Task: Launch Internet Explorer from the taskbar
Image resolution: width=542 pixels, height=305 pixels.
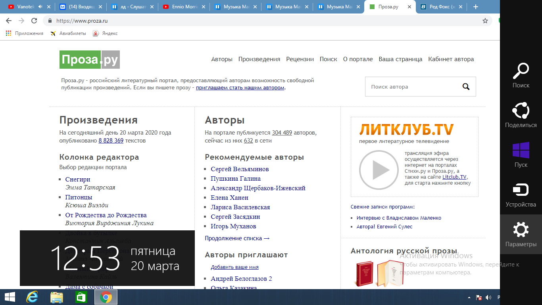Action: tap(32, 297)
